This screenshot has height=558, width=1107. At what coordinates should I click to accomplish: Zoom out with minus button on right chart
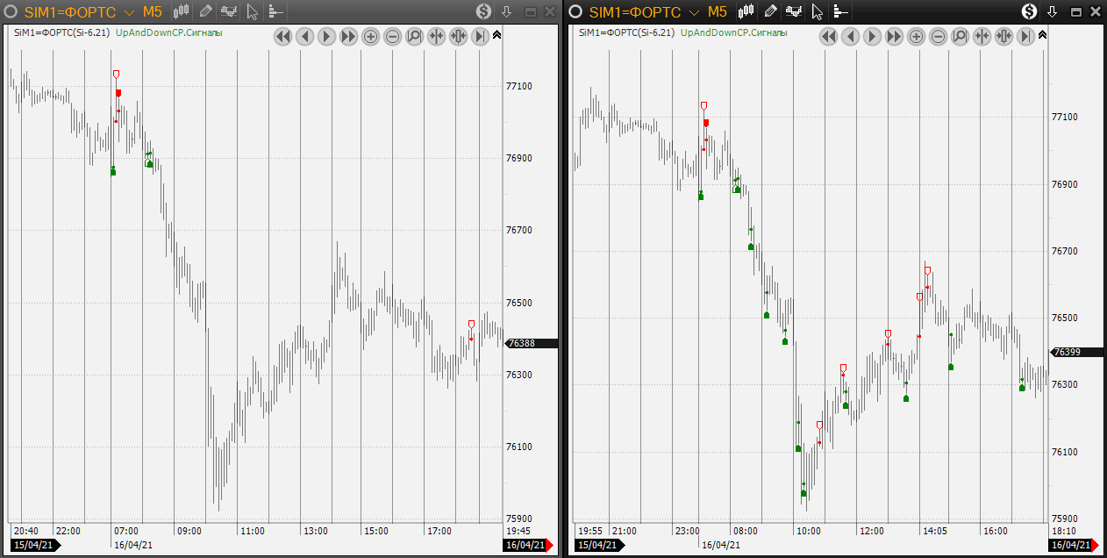click(x=938, y=36)
